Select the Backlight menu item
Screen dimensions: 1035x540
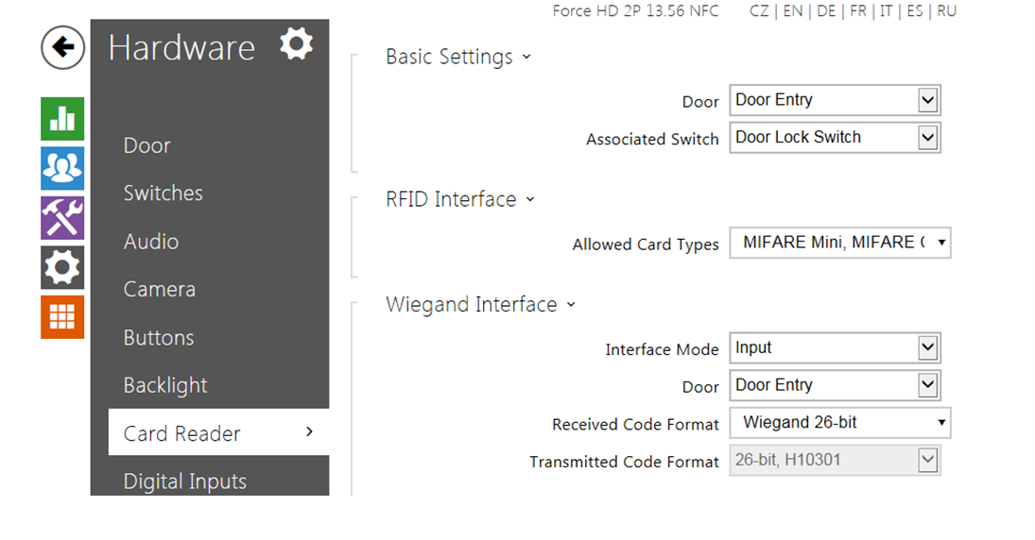click(x=165, y=386)
